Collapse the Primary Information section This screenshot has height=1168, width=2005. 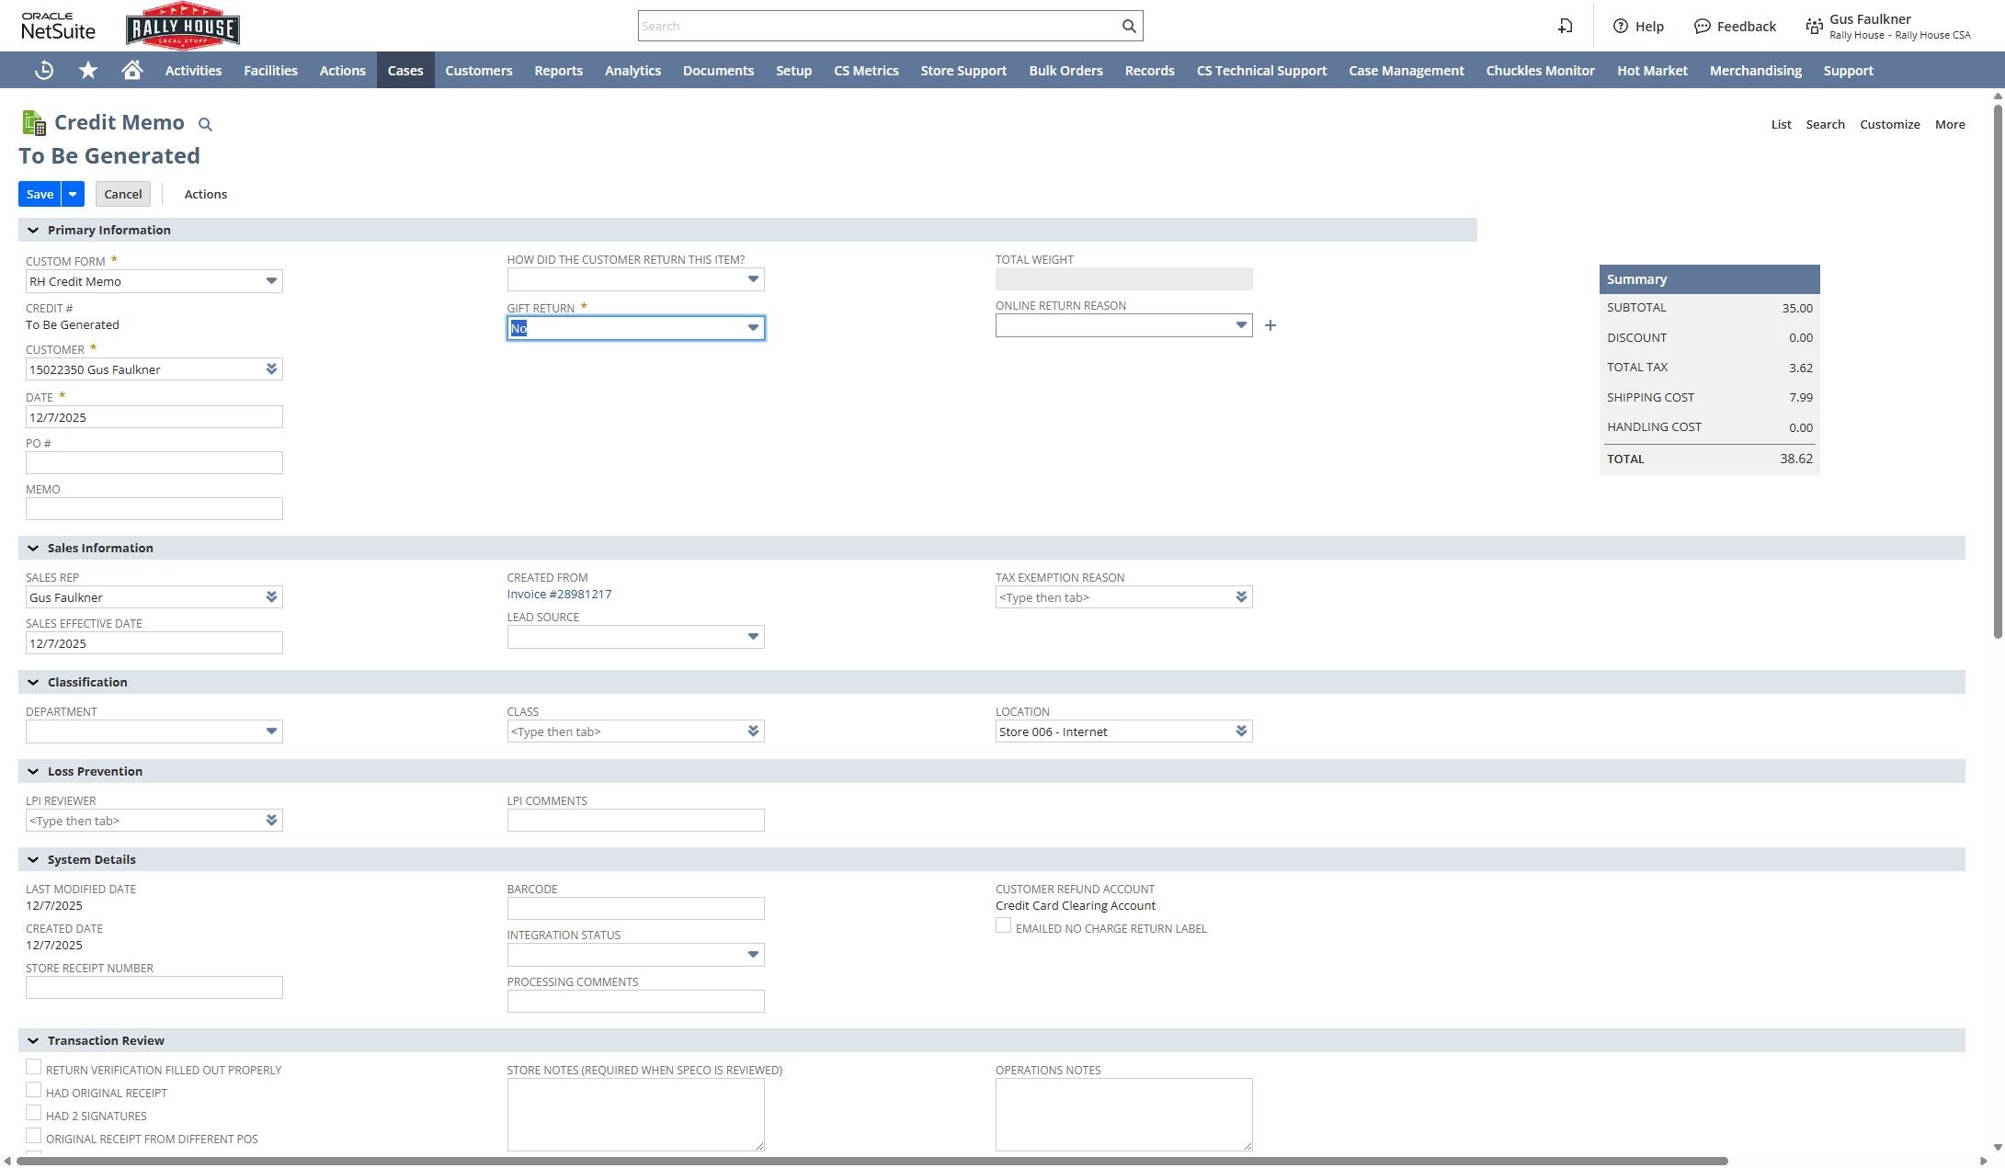coord(33,230)
